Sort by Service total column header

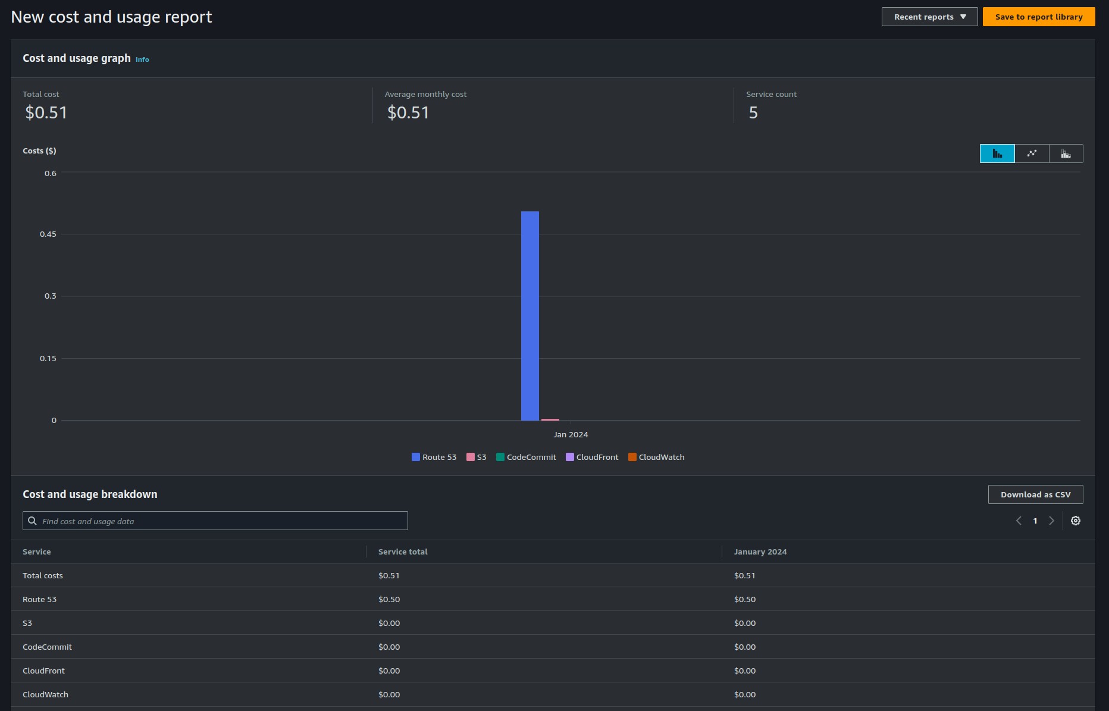pyautogui.click(x=403, y=552)
